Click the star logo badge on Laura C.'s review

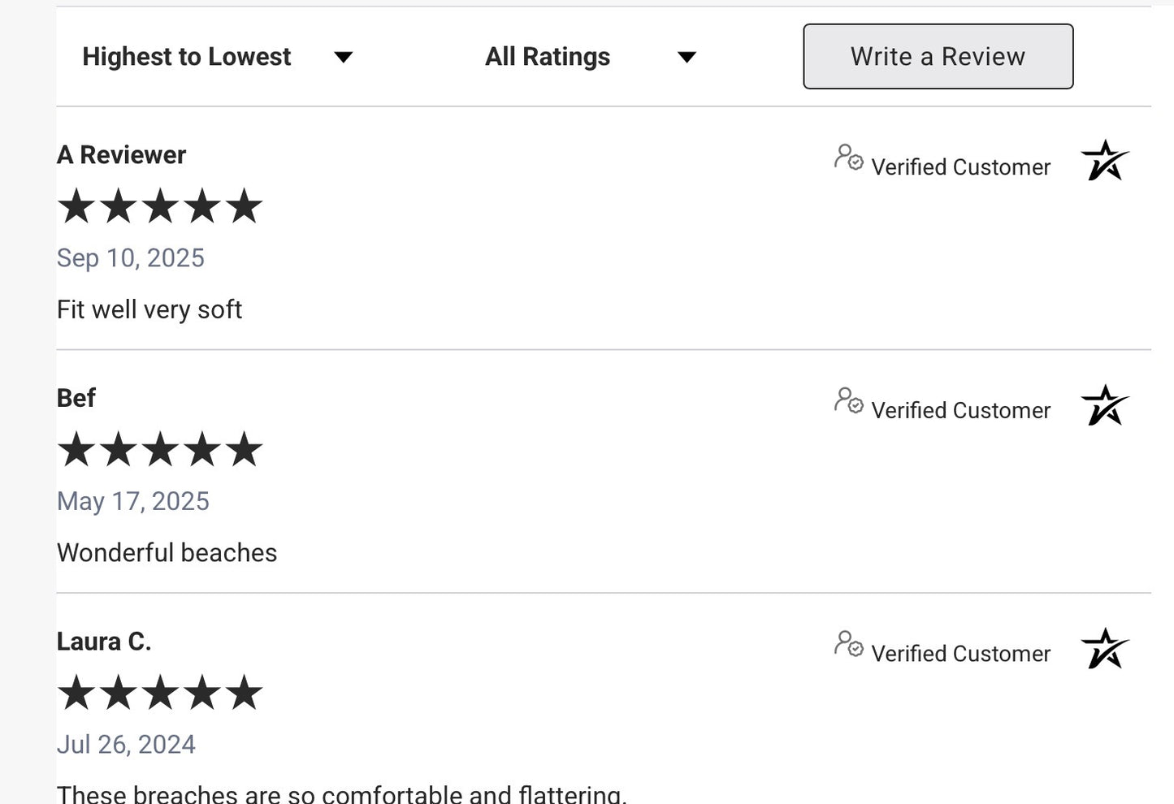pos(1105,648)
